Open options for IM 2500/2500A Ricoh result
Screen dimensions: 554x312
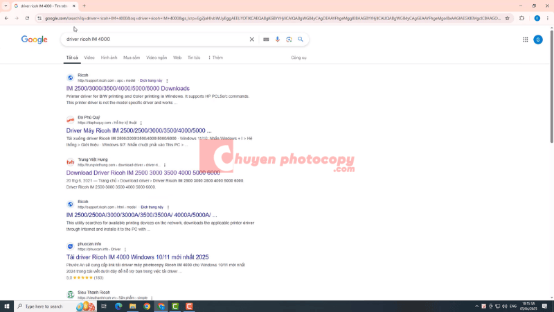pyautogui.click(x=168, y=207)
